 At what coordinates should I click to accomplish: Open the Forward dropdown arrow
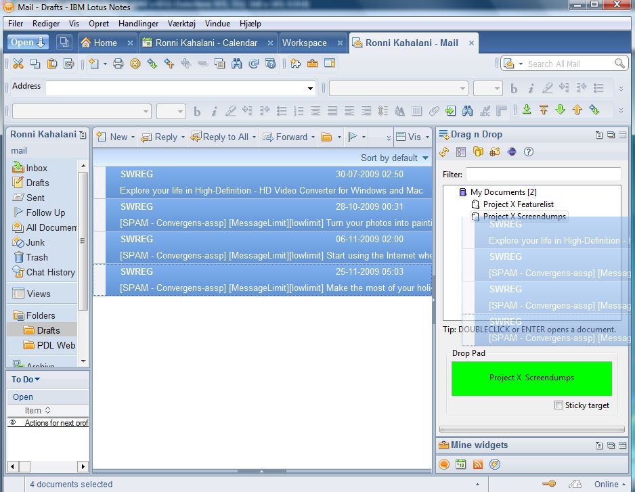pos(313,137)
